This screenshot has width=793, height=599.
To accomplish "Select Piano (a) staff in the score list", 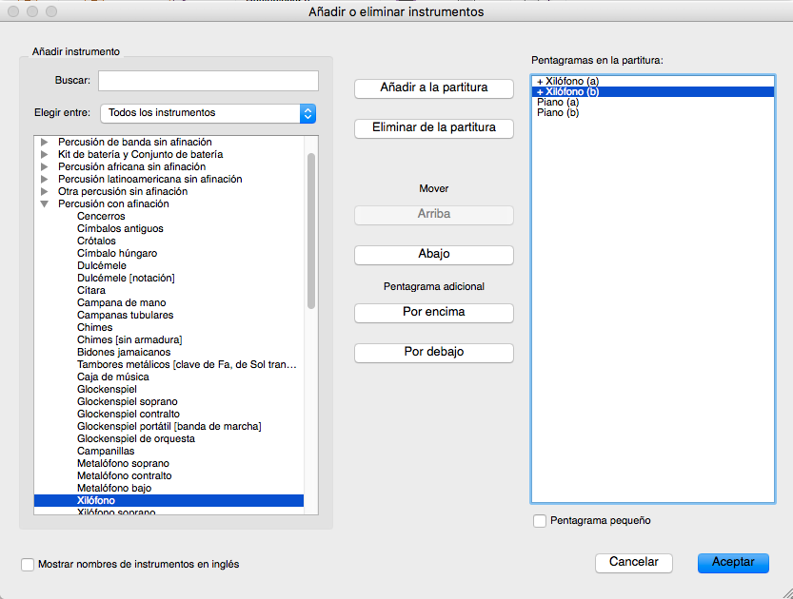I will [x=558, y=103].
